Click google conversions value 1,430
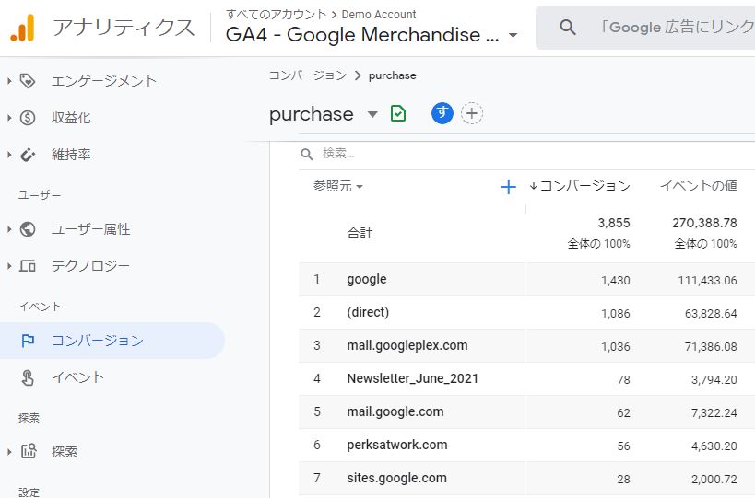755x498 pixels. [616, 280]
